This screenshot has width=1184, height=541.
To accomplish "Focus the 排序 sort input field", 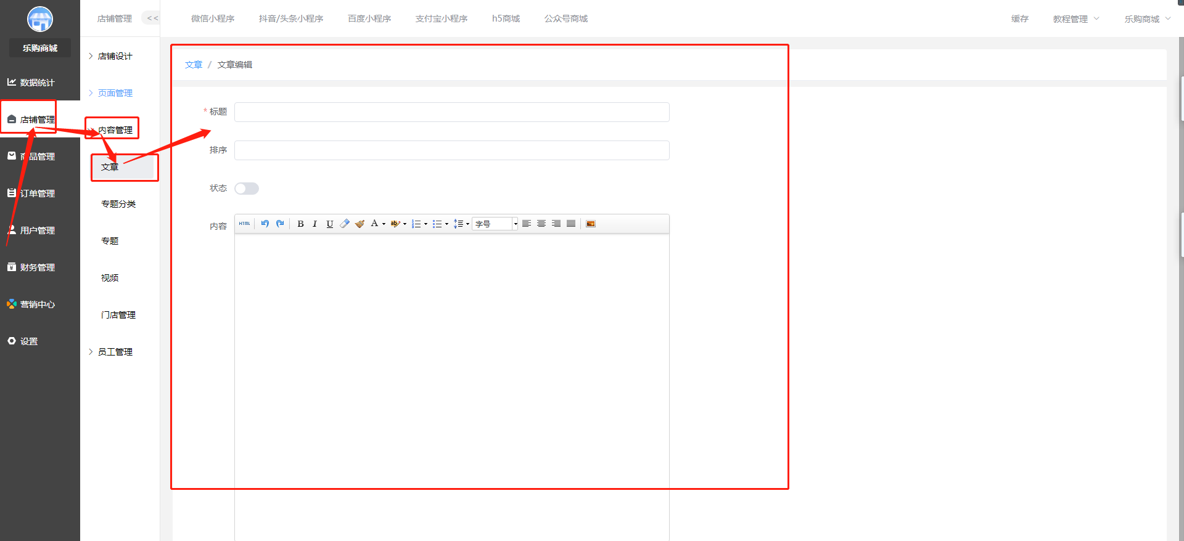I will click(x=452, y=150).
